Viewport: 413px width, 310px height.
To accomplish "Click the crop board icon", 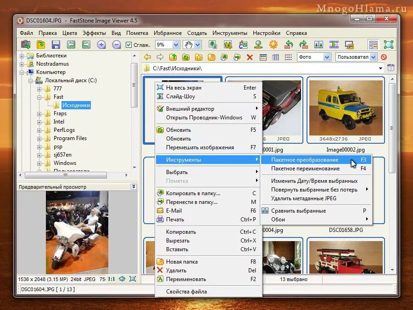I will pyautogui.click(x=228, y=45).
